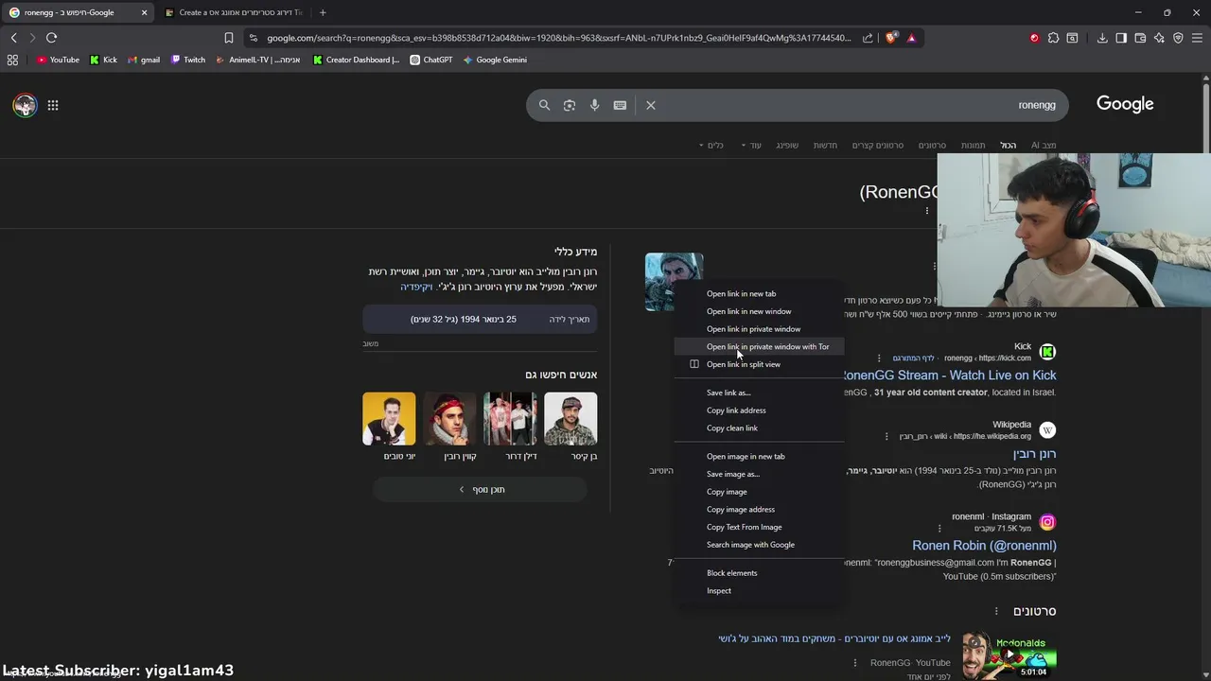Open the browser hamburger main menu
This screenshot has height=681, width=1211.
pyautogui.click(x=1197, y=38)
